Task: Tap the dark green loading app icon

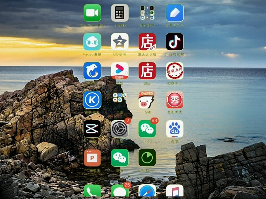Action: pos(147,158)
